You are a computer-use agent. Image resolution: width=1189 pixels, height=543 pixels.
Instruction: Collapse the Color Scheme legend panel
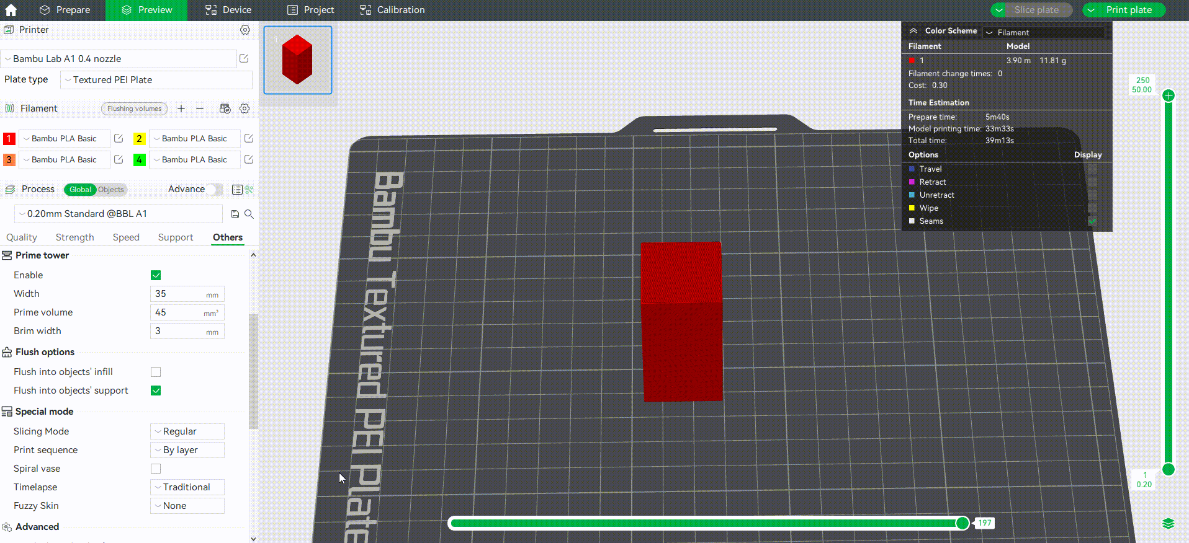pyautogui.click(x=913, y=30)
